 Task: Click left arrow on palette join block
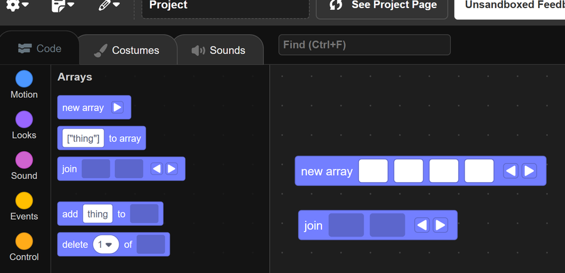point(157,169)
